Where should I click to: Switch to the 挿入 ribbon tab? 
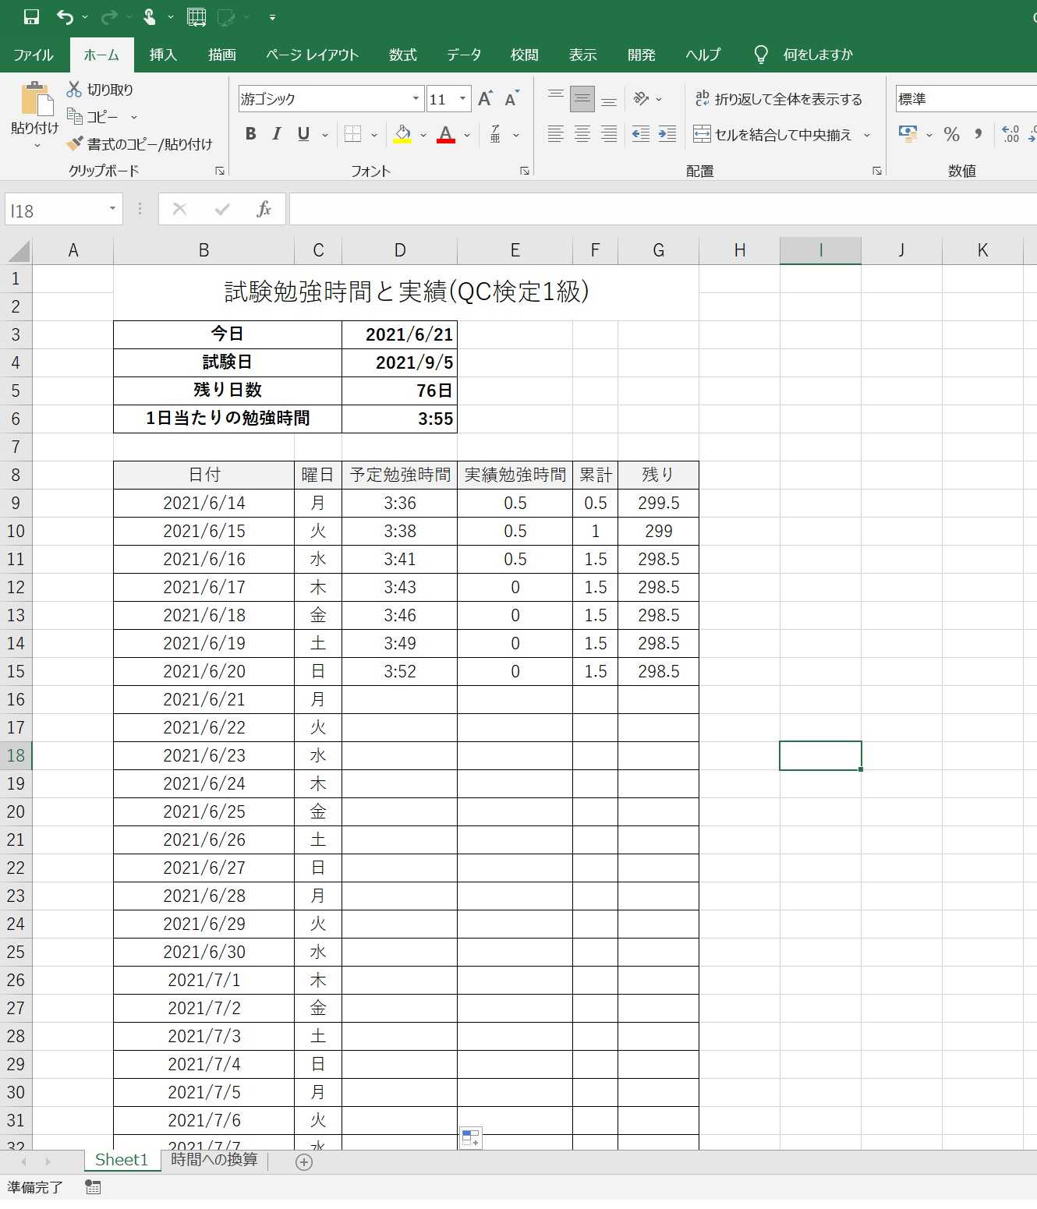pos(163,55)
